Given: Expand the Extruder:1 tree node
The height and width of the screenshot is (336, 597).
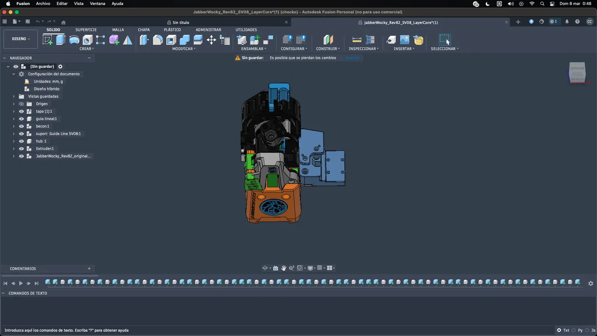Looking at the screenshot, I should pos(14,149).
